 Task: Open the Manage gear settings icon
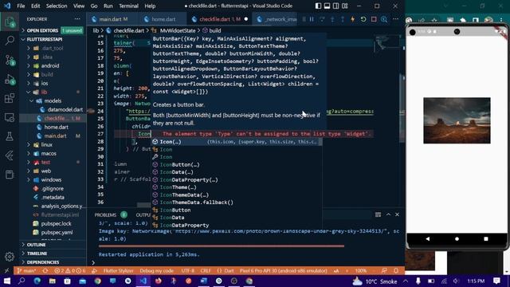10,257
